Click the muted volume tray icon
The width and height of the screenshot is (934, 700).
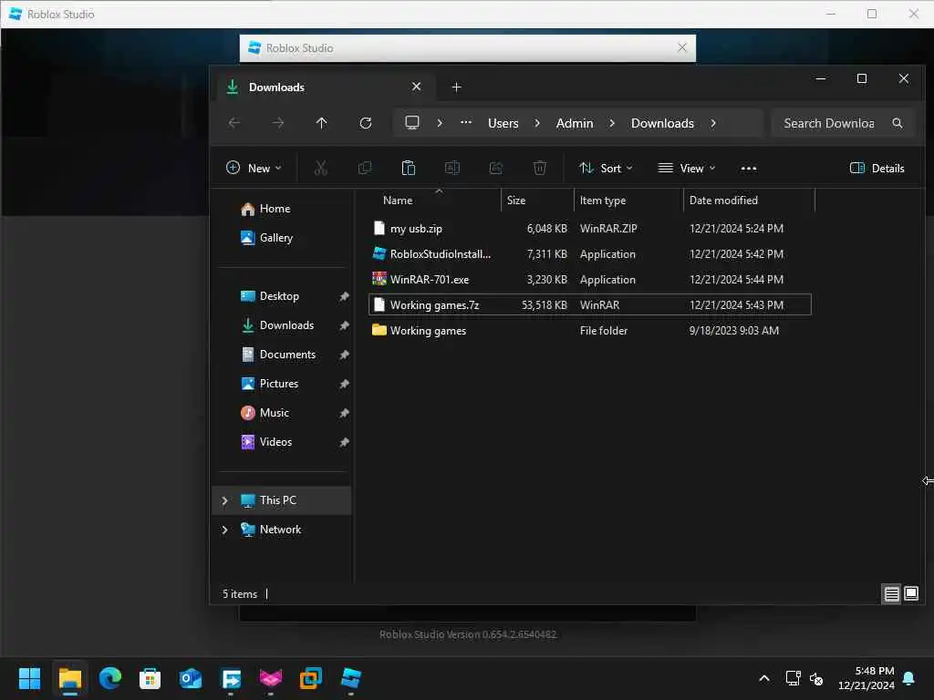816,678
